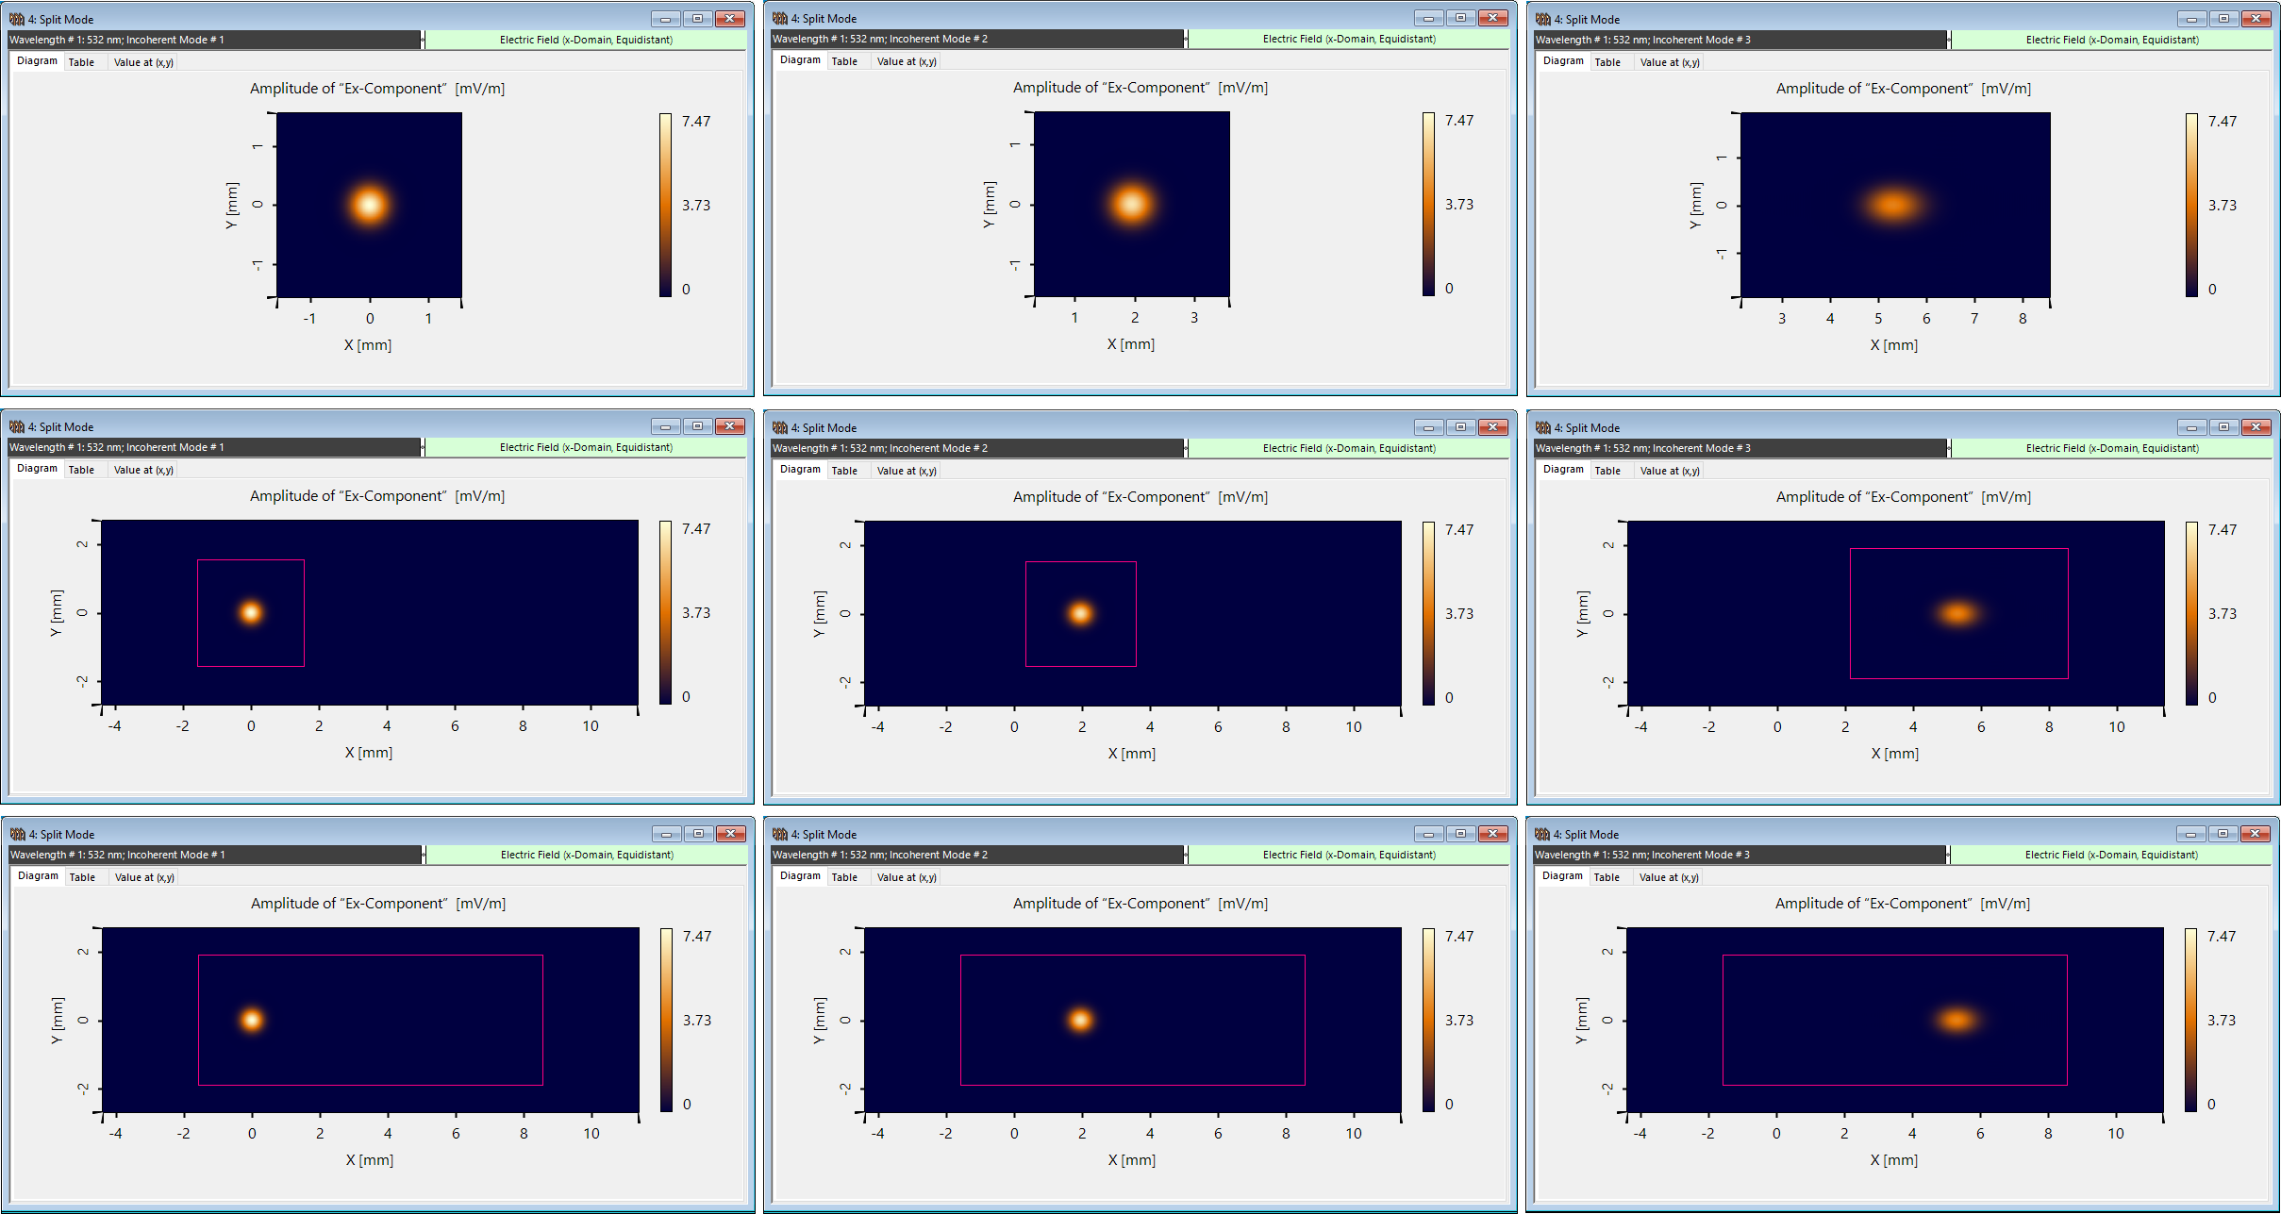Maximize the top-row Mode #2 window
2281x1214 pixels.
(1460, 18)
